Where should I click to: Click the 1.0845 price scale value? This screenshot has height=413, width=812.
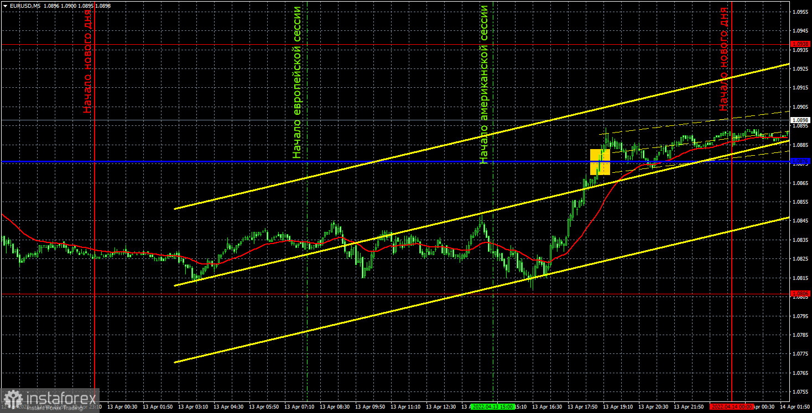click(x=801, y=221)
